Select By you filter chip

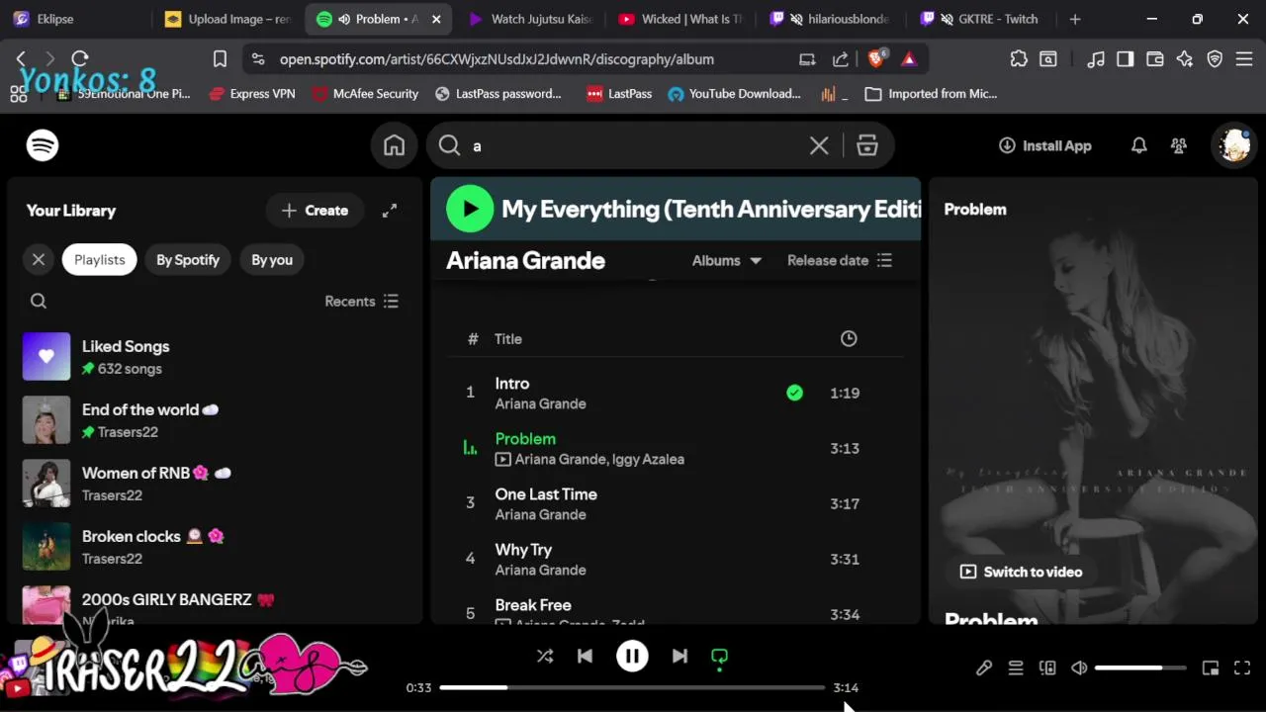coord(272,260)
